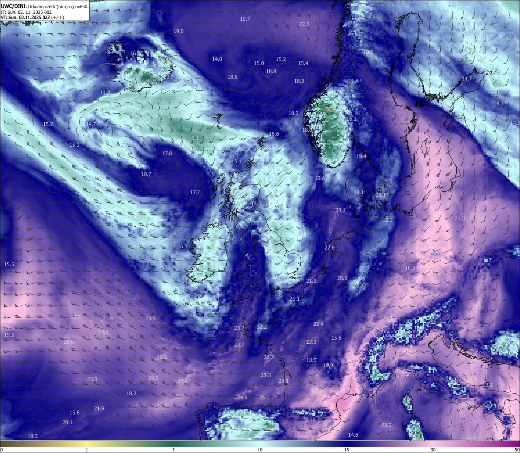Click the map value 18.7
Image resolution: width=520 pixels, height=453 pixels.
click(x=146, y=174)
